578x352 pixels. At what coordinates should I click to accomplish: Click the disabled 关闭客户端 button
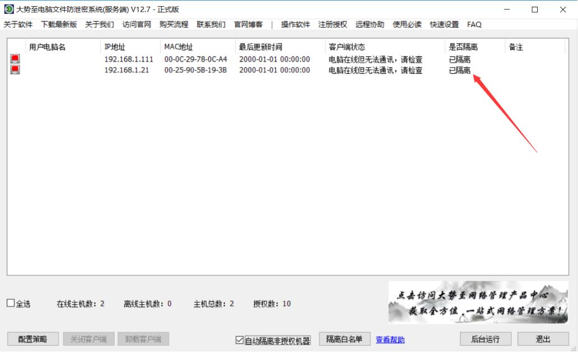point(88,339)
